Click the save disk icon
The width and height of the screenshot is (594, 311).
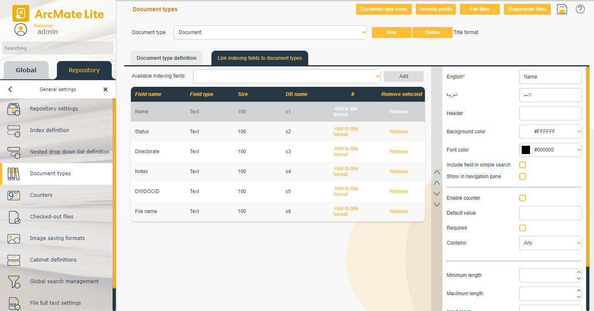click(562, 9)
